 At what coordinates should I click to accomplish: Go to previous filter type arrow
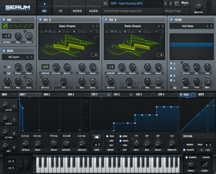(207, 26)
